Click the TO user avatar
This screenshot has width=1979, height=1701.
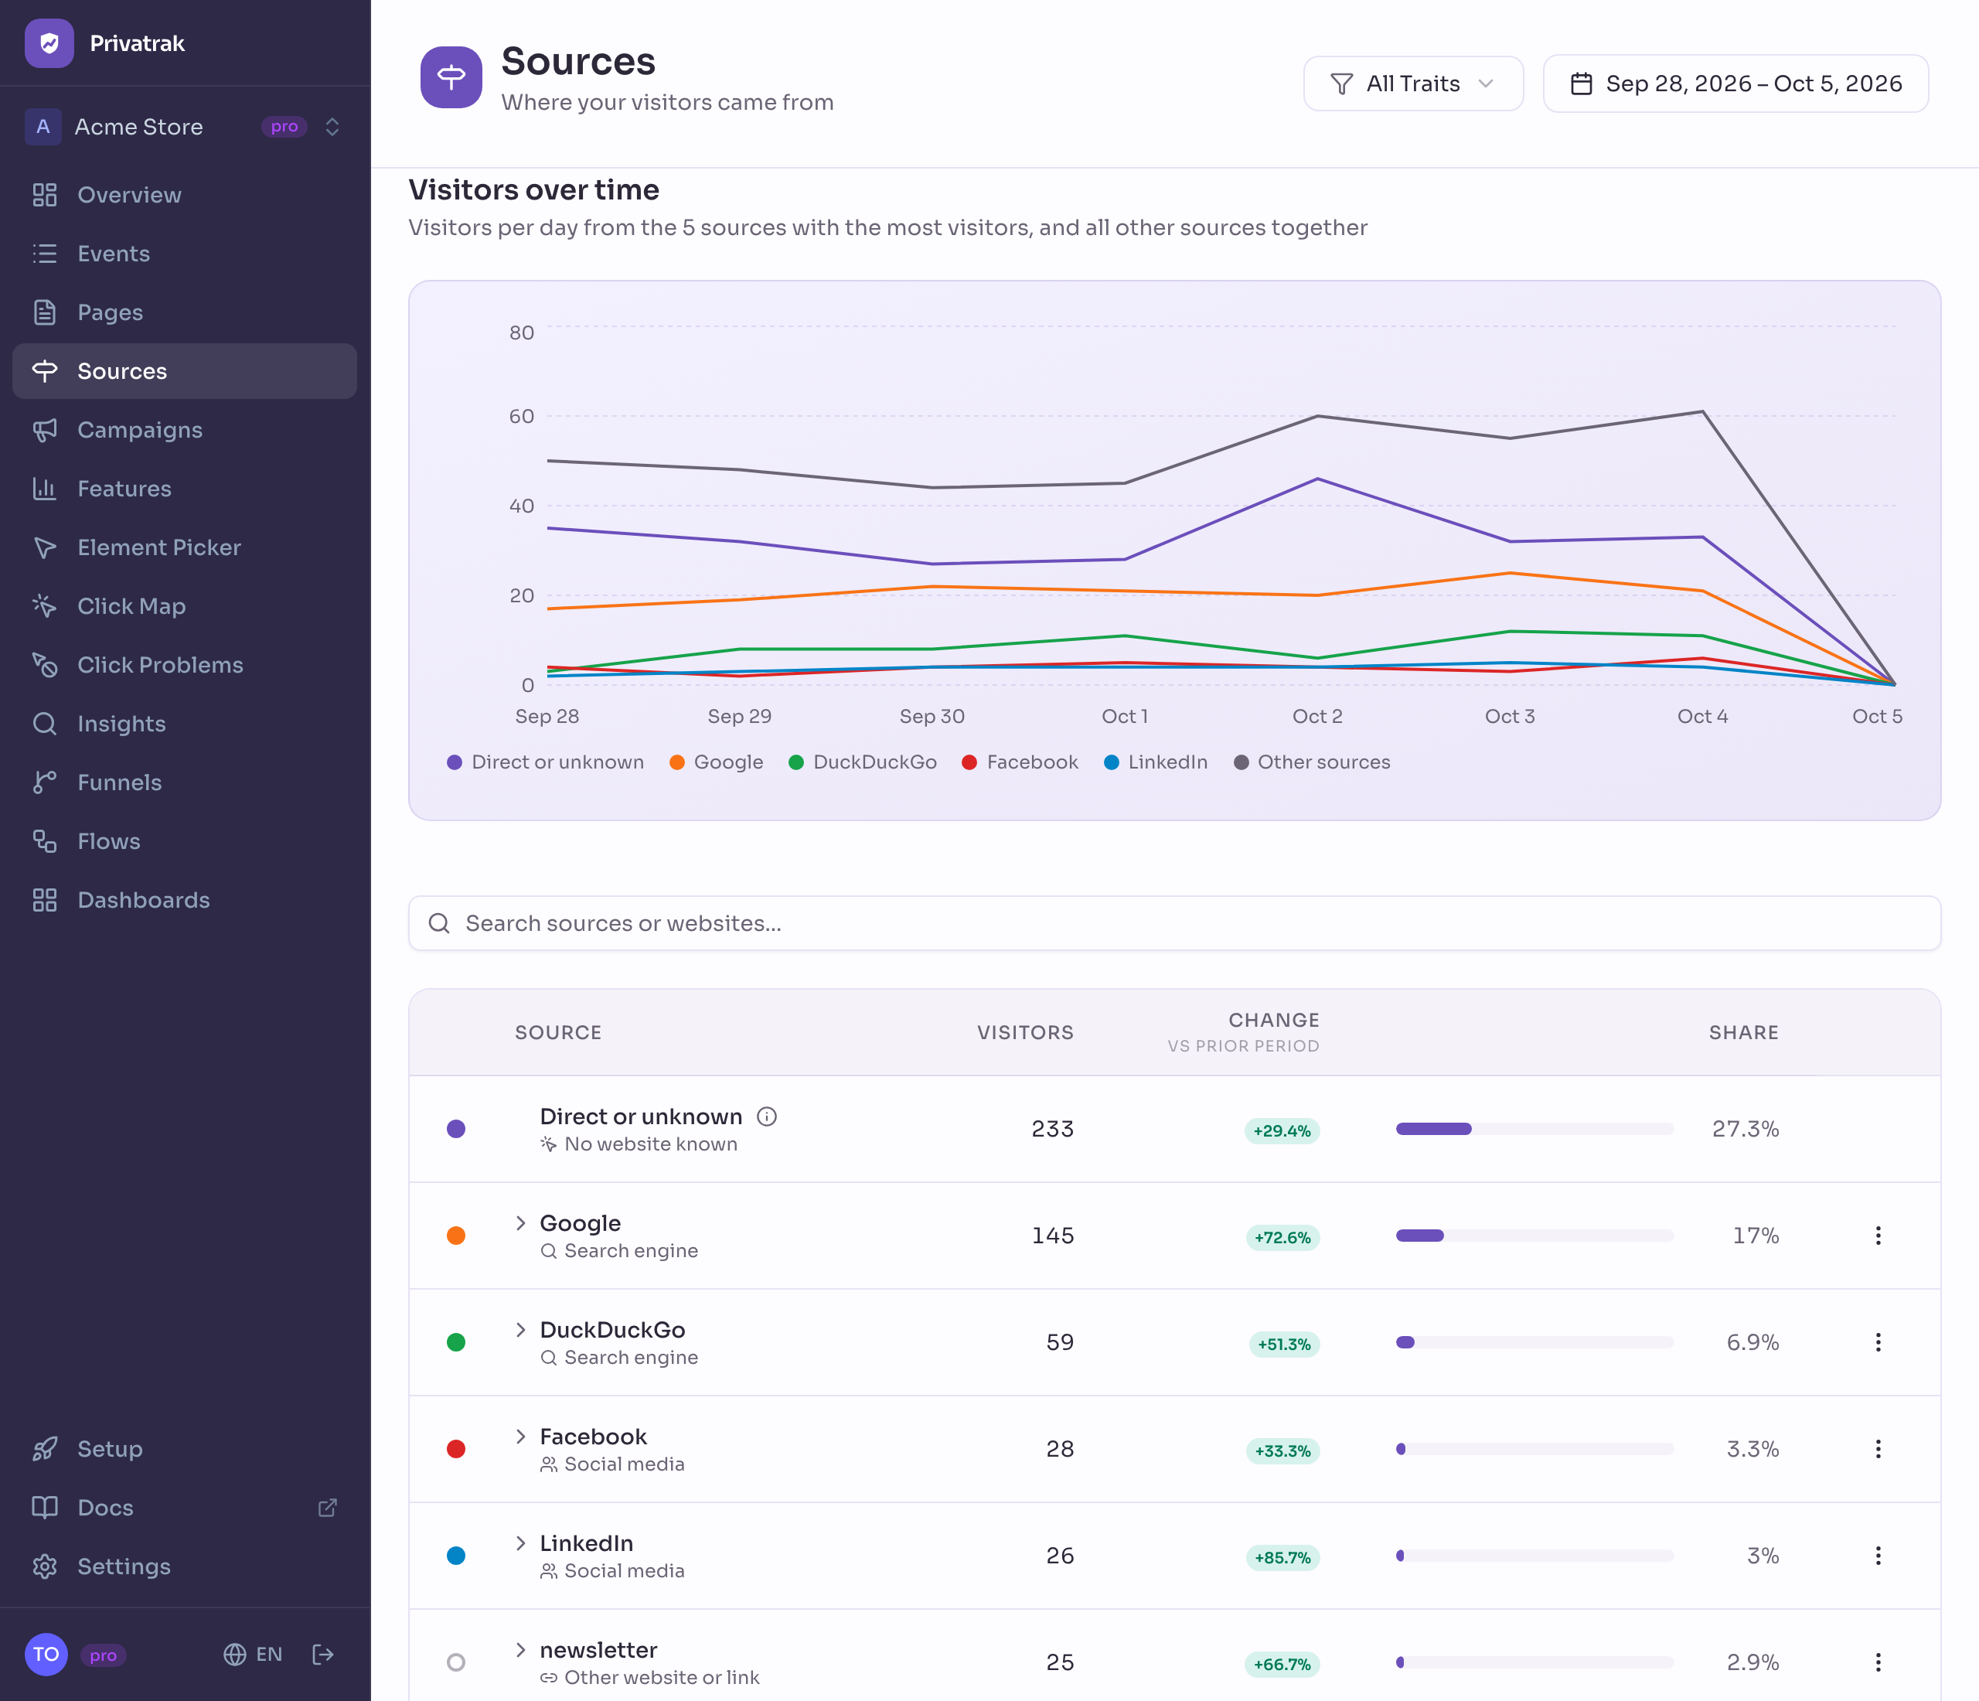coord(46,1654)
